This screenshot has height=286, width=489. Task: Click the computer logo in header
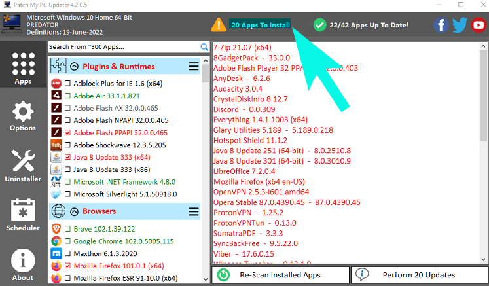12,24
